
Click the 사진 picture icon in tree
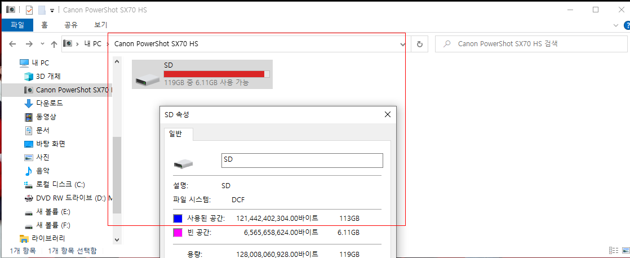[29, 157]
